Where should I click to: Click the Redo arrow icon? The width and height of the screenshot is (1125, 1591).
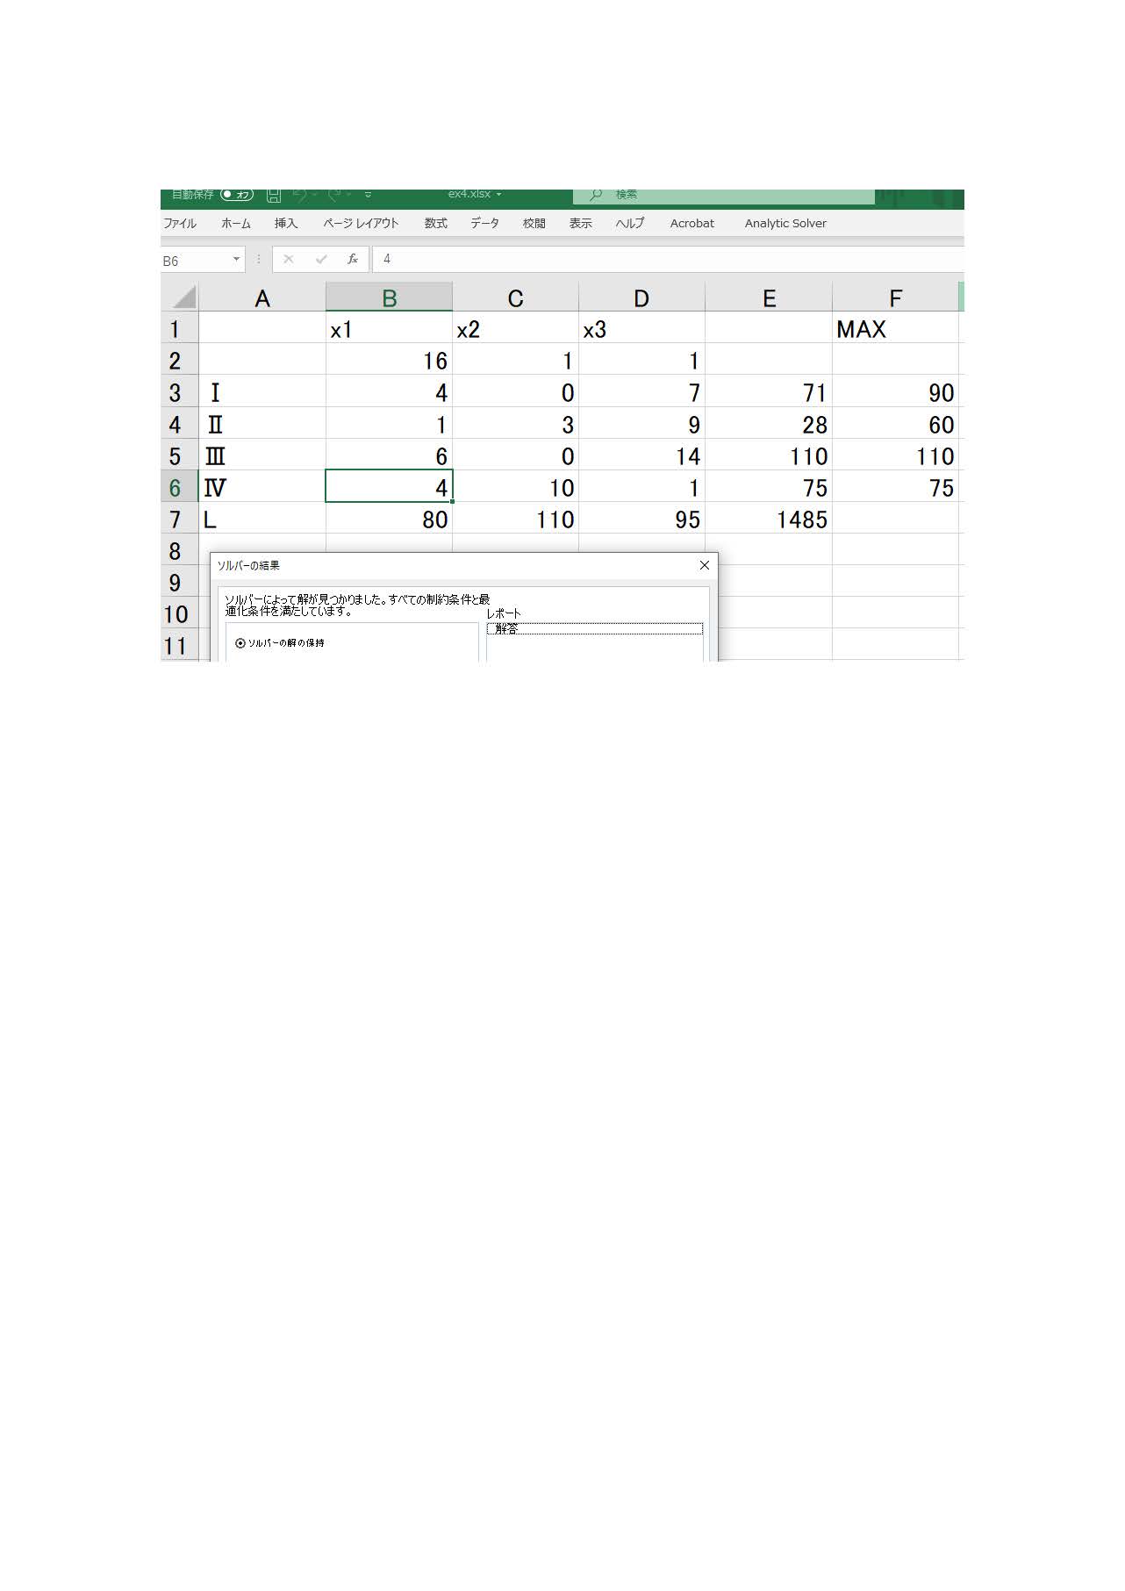click(x=334, y=195)
